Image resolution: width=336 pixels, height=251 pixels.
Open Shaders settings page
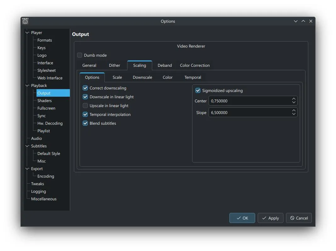point(45,100)
